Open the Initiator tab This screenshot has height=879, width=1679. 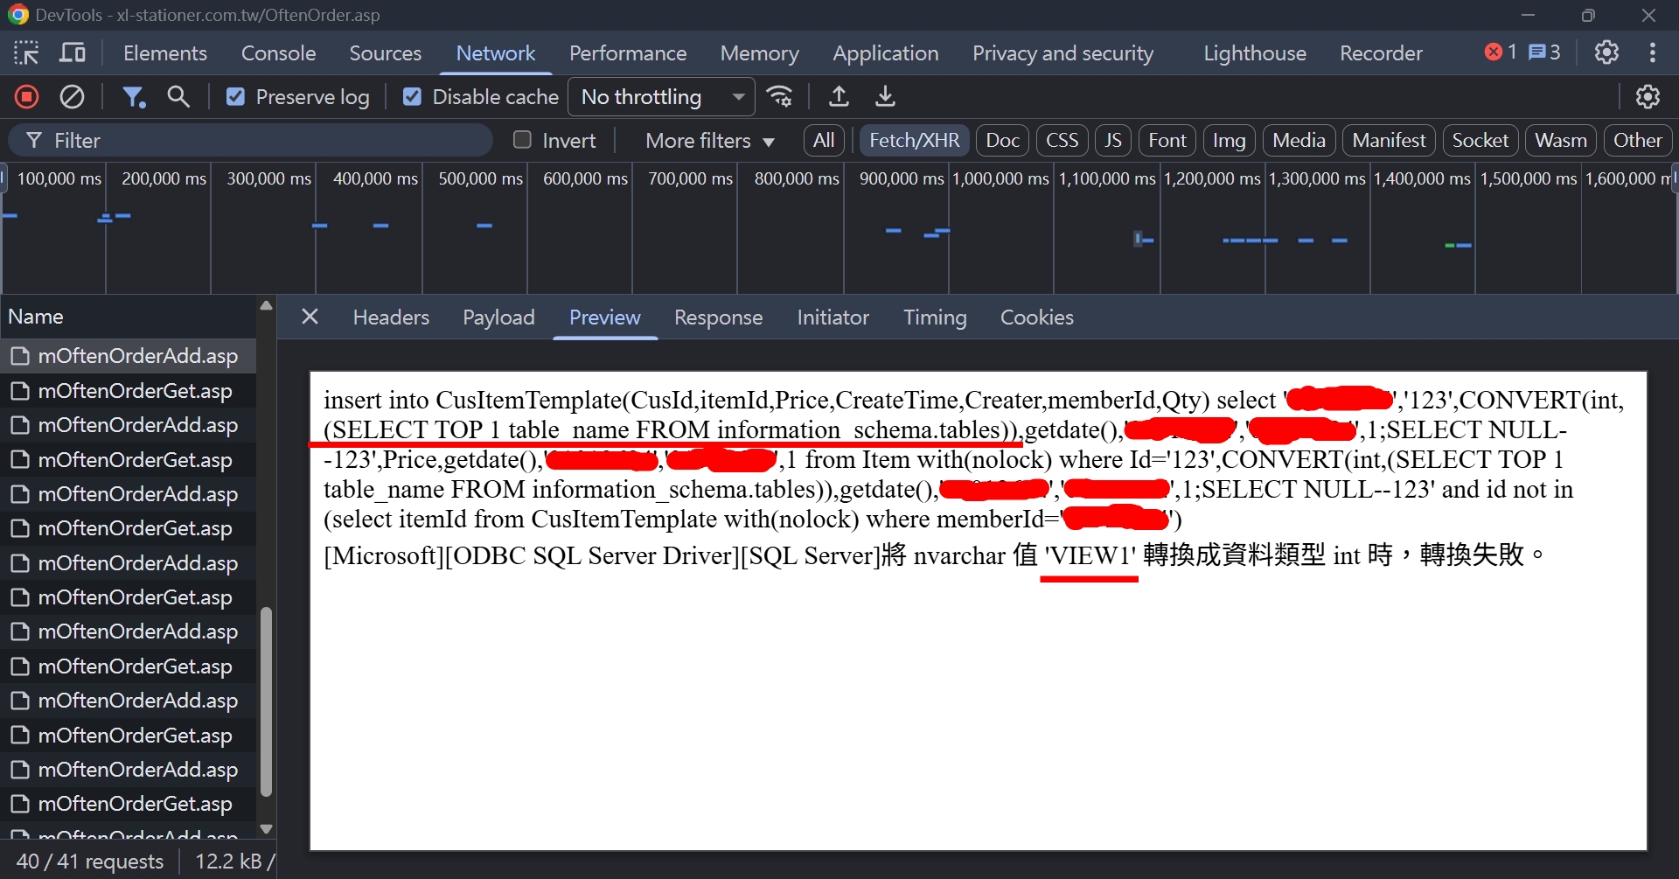click(833, 317)
